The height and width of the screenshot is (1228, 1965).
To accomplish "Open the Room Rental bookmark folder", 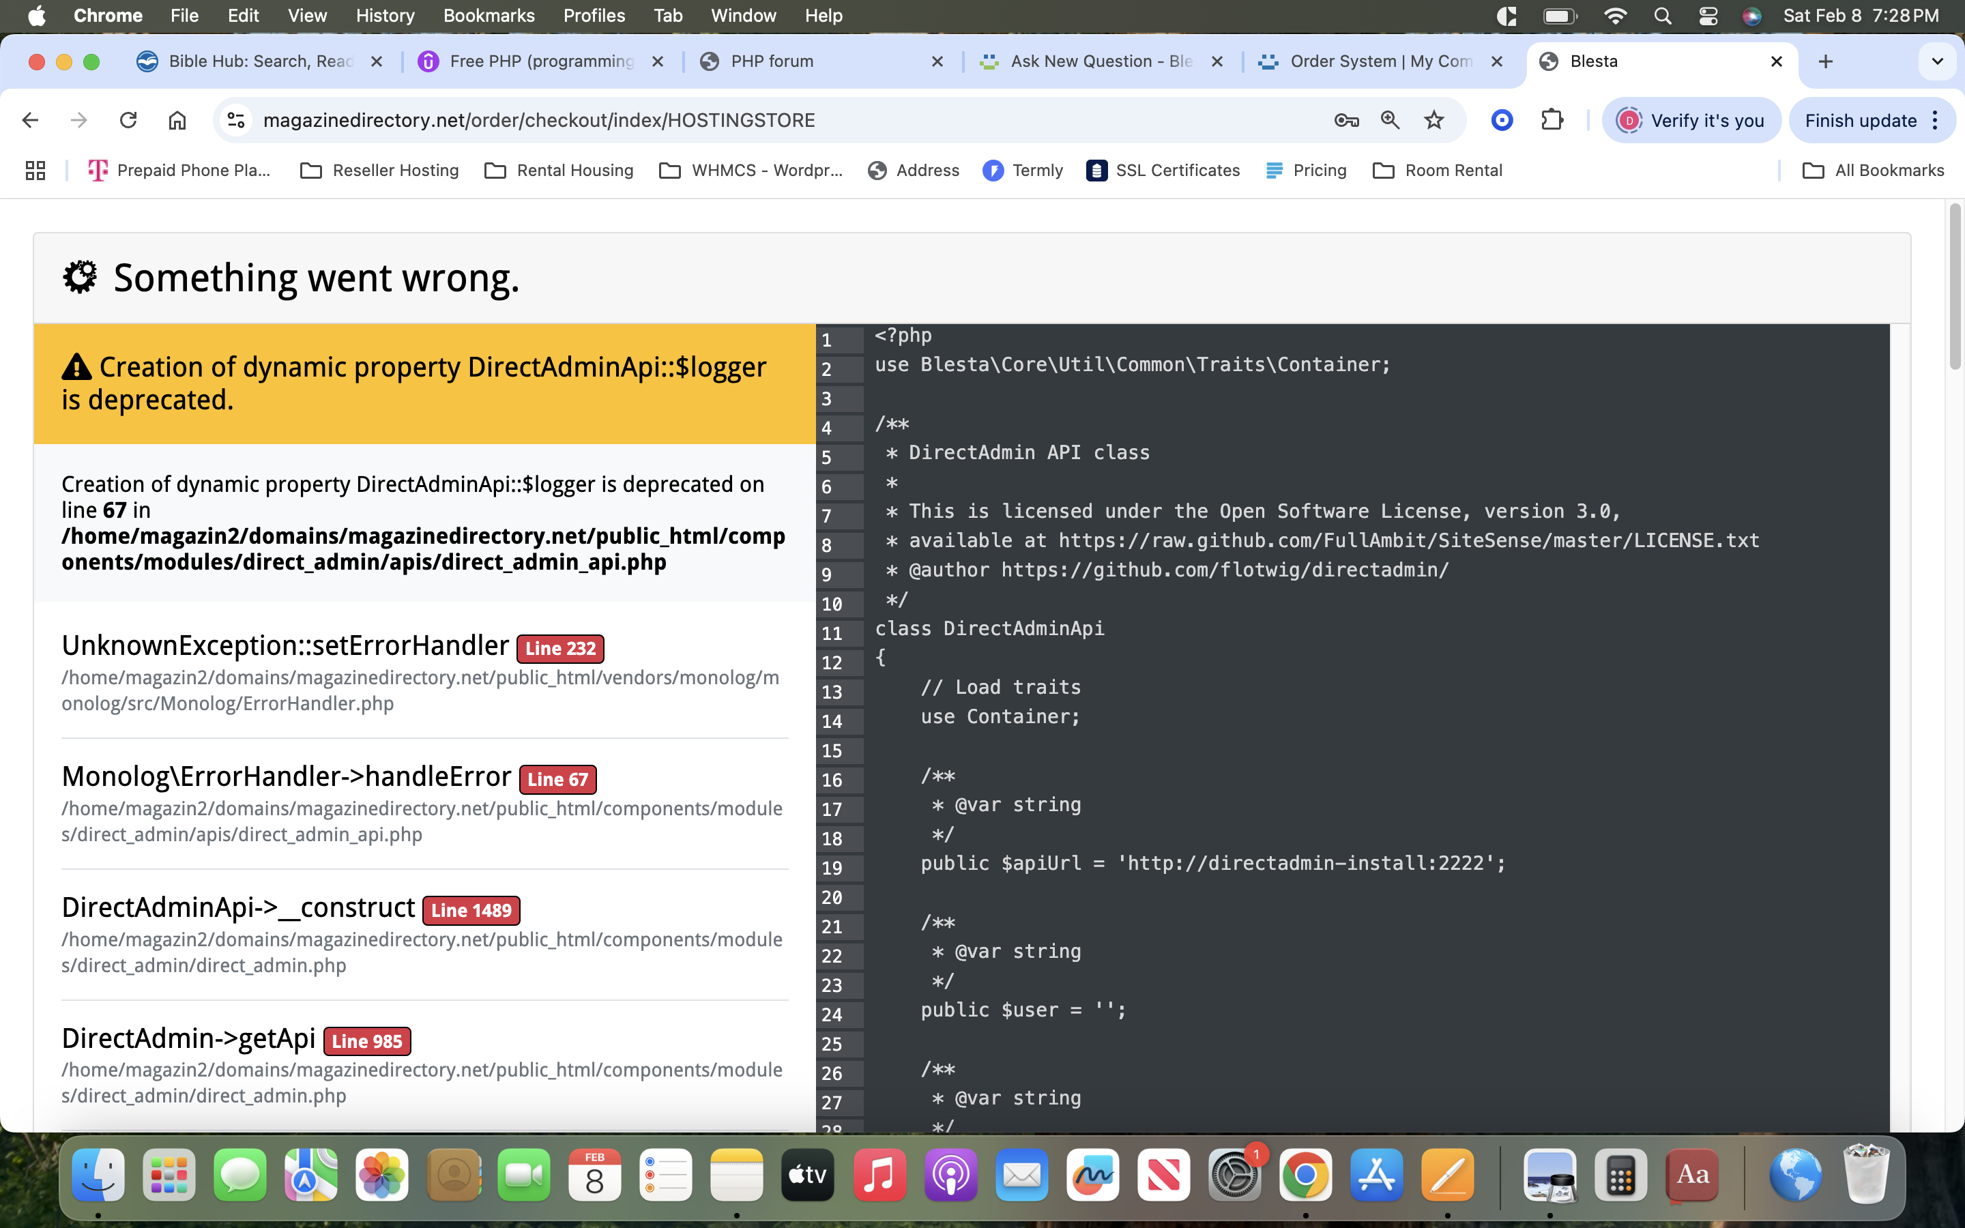I will (1437, 171).
